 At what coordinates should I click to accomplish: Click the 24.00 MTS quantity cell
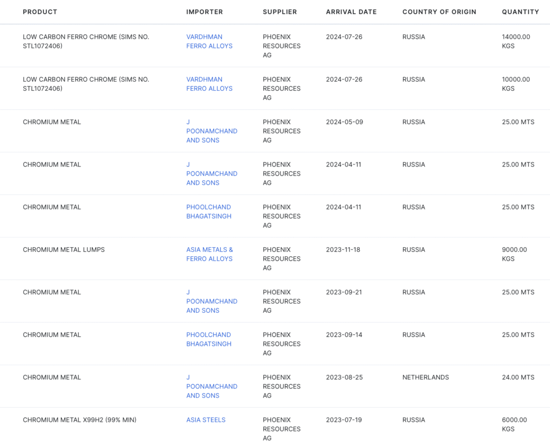518,377
